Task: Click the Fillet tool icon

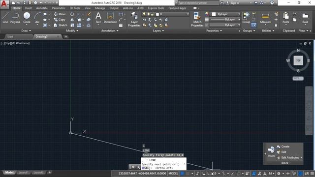Action: tap(79, 20)
